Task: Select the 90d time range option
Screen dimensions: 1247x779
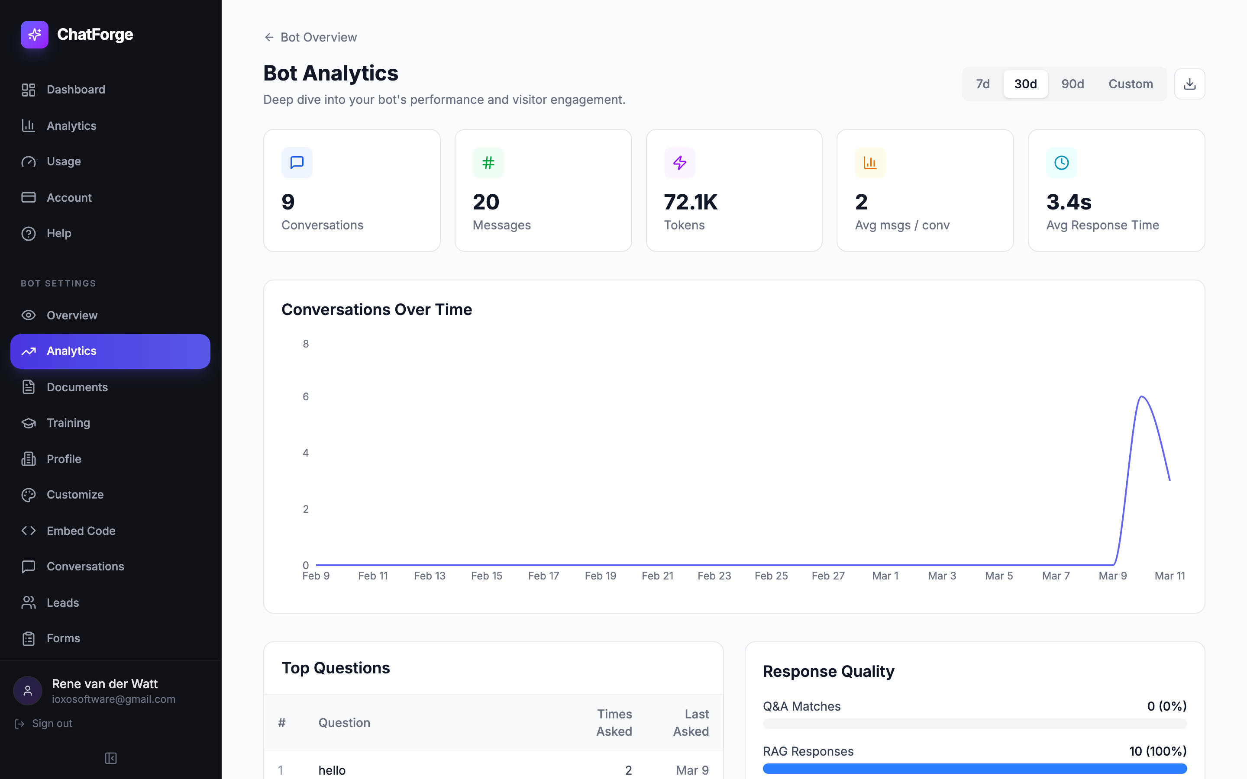Action: pos(1073,84)
